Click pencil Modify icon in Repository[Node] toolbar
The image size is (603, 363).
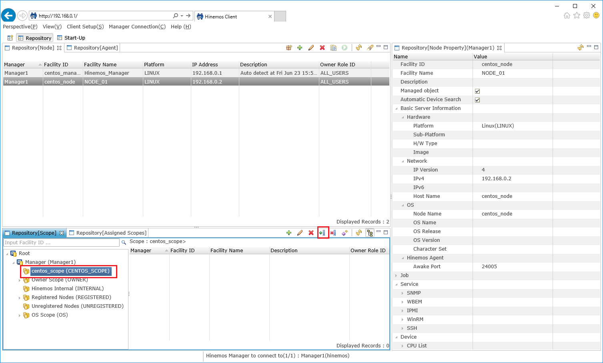pos(311,48)
